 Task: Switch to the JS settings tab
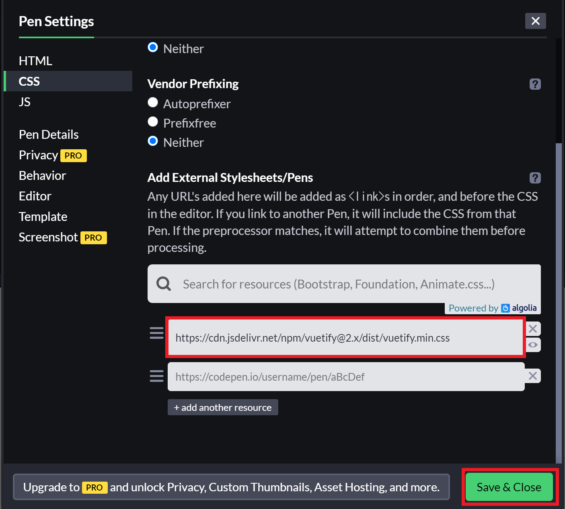25,102
